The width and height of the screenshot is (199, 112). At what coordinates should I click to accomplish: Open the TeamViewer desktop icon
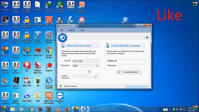60,98
